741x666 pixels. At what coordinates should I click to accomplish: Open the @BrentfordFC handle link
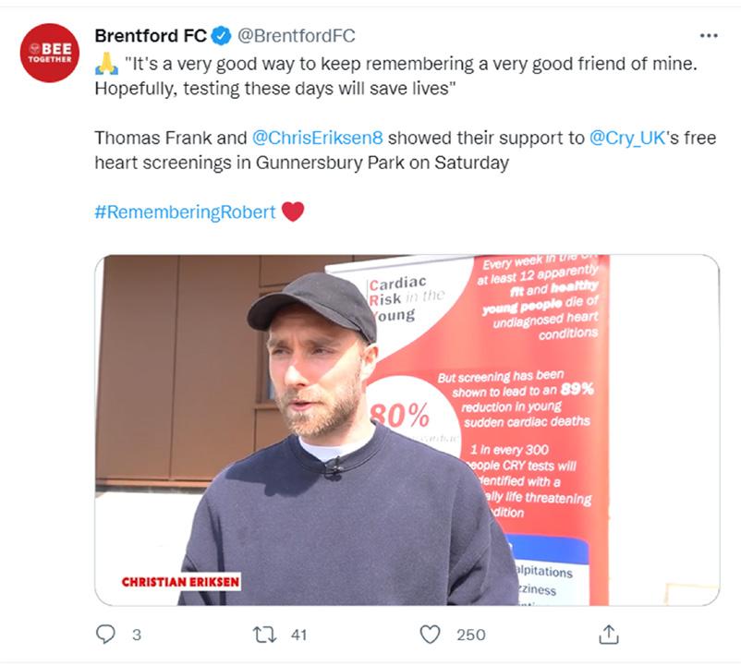[x=296, y=36]
